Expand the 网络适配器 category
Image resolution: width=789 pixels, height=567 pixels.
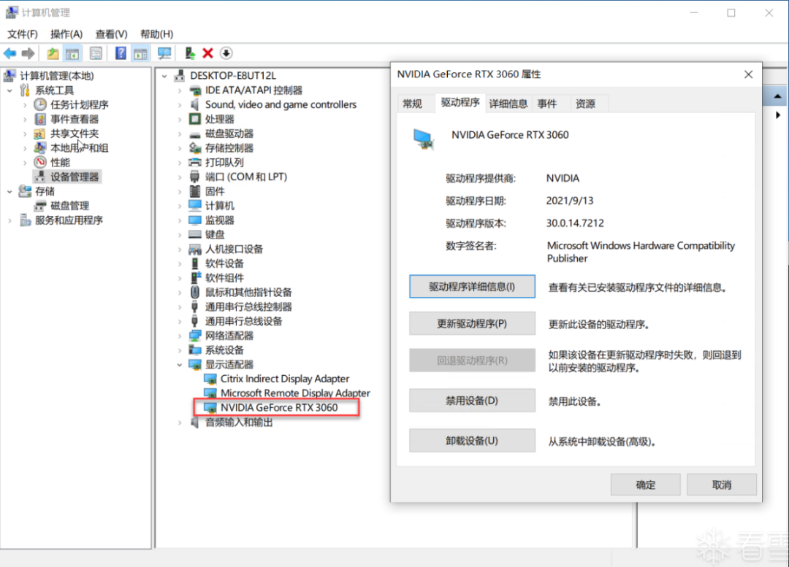tap(180, 336)
